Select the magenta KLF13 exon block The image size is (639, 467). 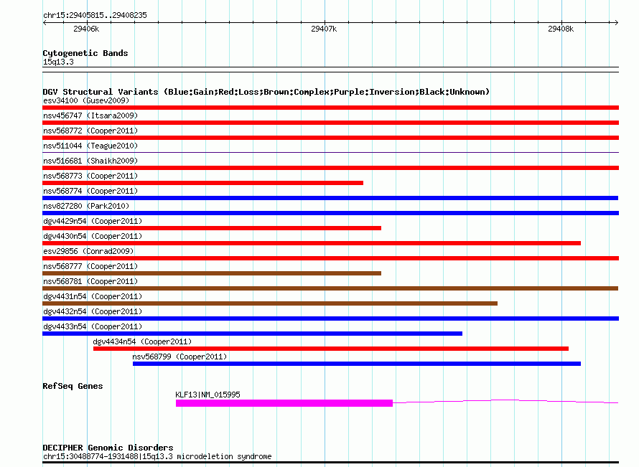(x=284, y=403)
